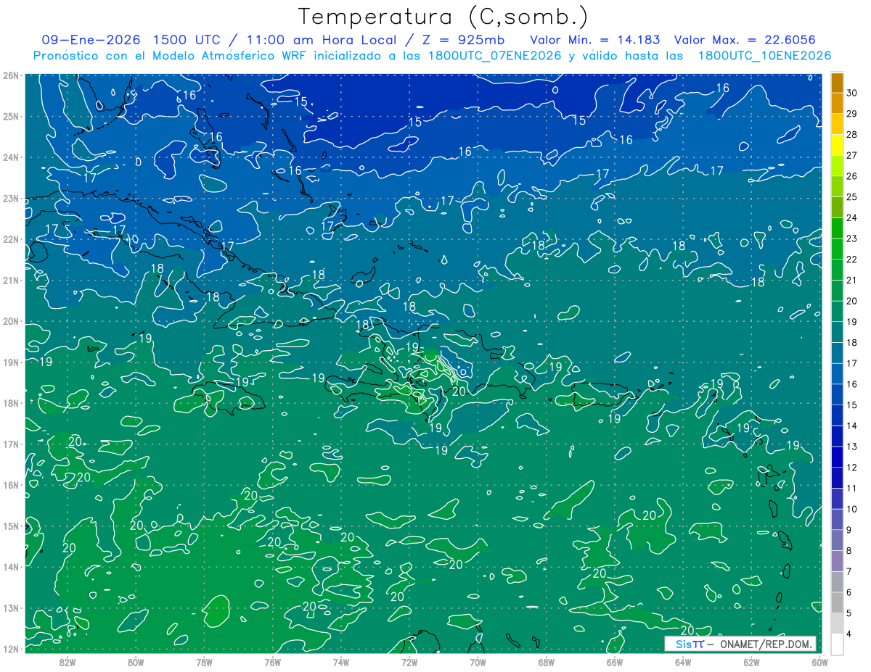This screenshot has height=672, width=871.
Task: Click the color scale label "14"
Action: coord(852,426)
